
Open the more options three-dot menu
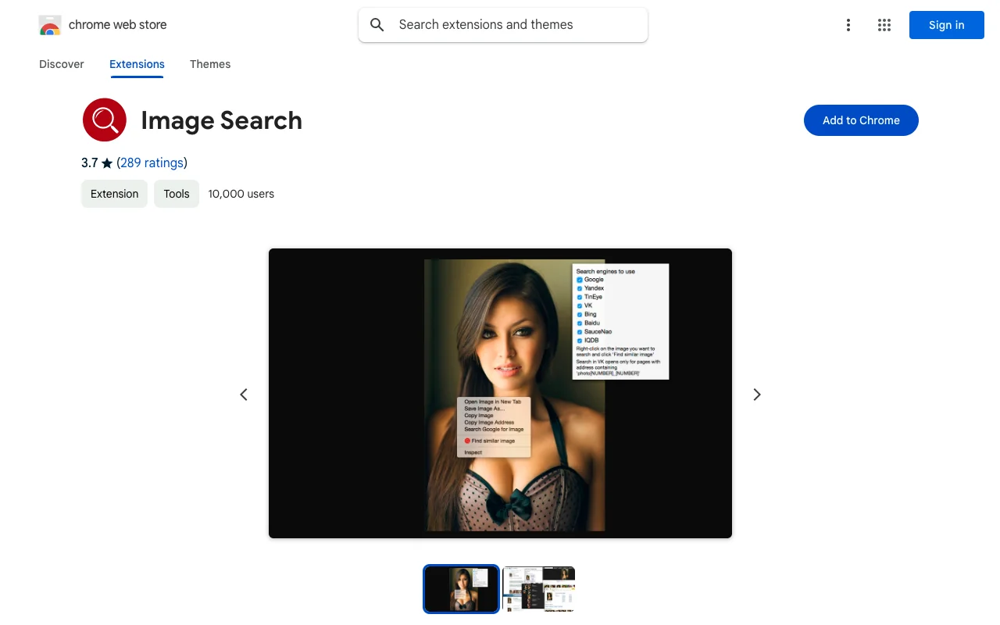click(x=848, y=25)
